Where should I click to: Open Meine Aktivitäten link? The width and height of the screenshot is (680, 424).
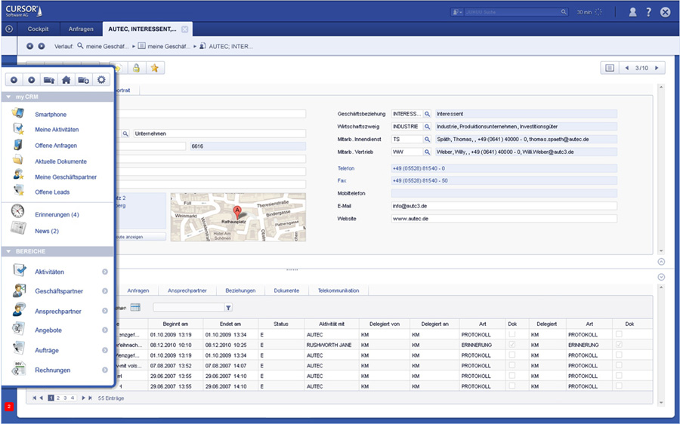pos(57,130)
